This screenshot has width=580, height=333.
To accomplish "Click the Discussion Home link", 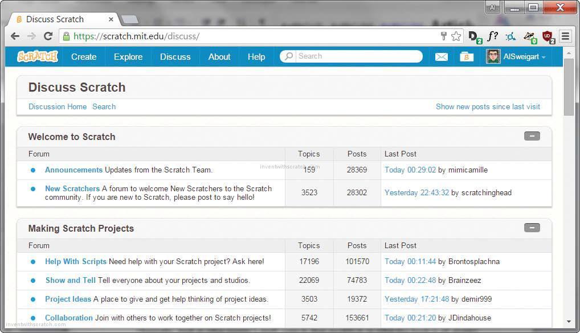I will 58,106.
